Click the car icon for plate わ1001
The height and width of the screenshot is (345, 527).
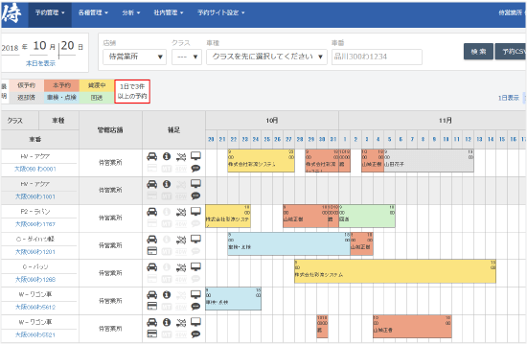(x=152, y=184)
